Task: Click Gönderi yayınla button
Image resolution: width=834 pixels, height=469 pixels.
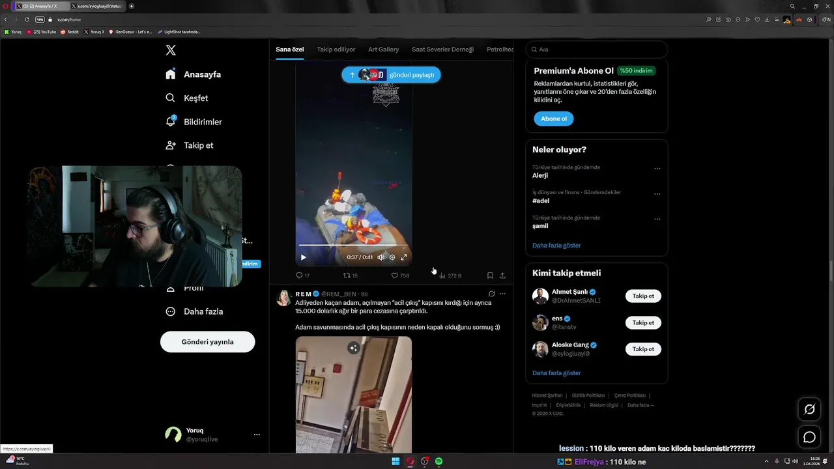Action: pos(208,342)
